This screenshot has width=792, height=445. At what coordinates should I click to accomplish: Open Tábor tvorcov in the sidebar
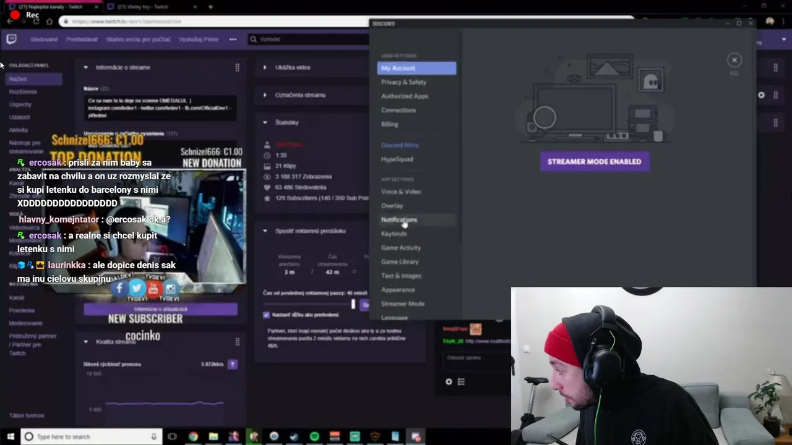(x=27, y=415)
